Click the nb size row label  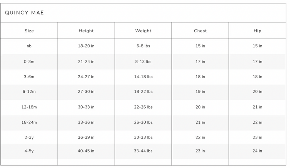[x=29, y=46]
